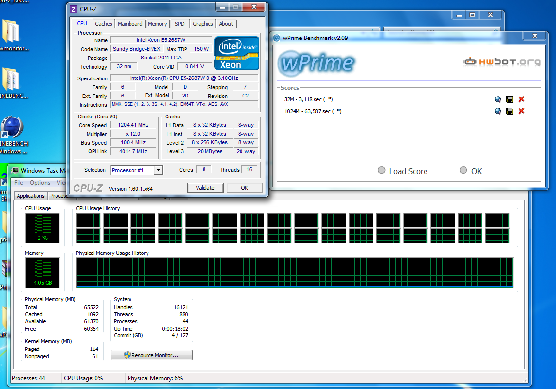Screen dimensions: 556x389
Task: Open the About tab in CPU-Z
Action: (x=226, y=24)
